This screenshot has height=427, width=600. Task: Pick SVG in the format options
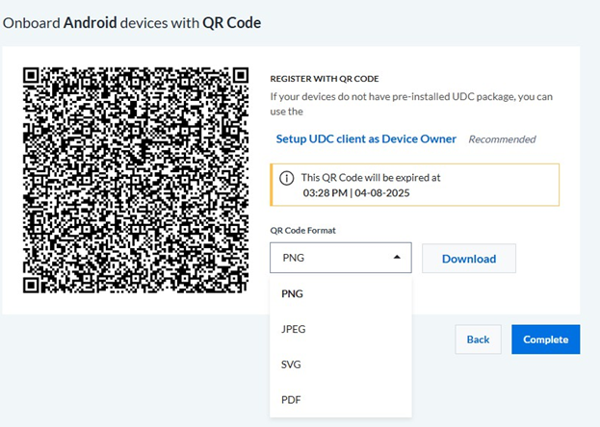click(x=291, y=364)
